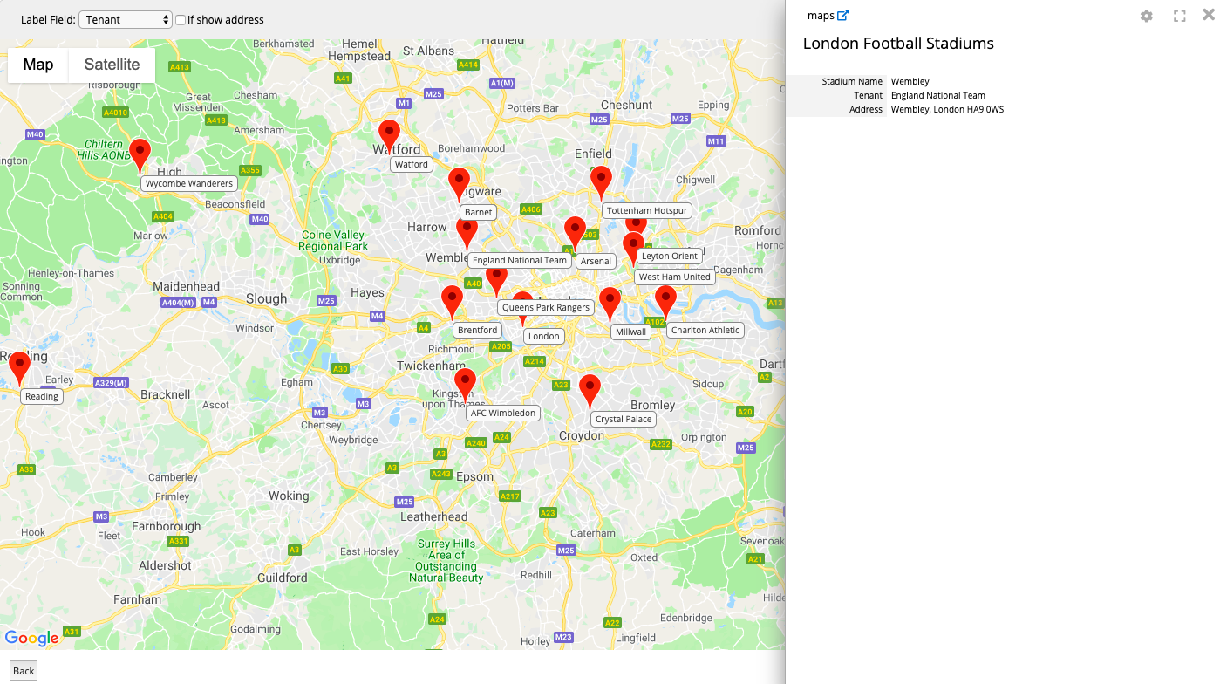Viewport: 1220px width, 684px height.
Task: Click the Wycombe Wanderers map pin
Action: coord(140,154)
